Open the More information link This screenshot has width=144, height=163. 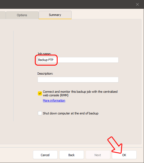click(x=54, y=100)
